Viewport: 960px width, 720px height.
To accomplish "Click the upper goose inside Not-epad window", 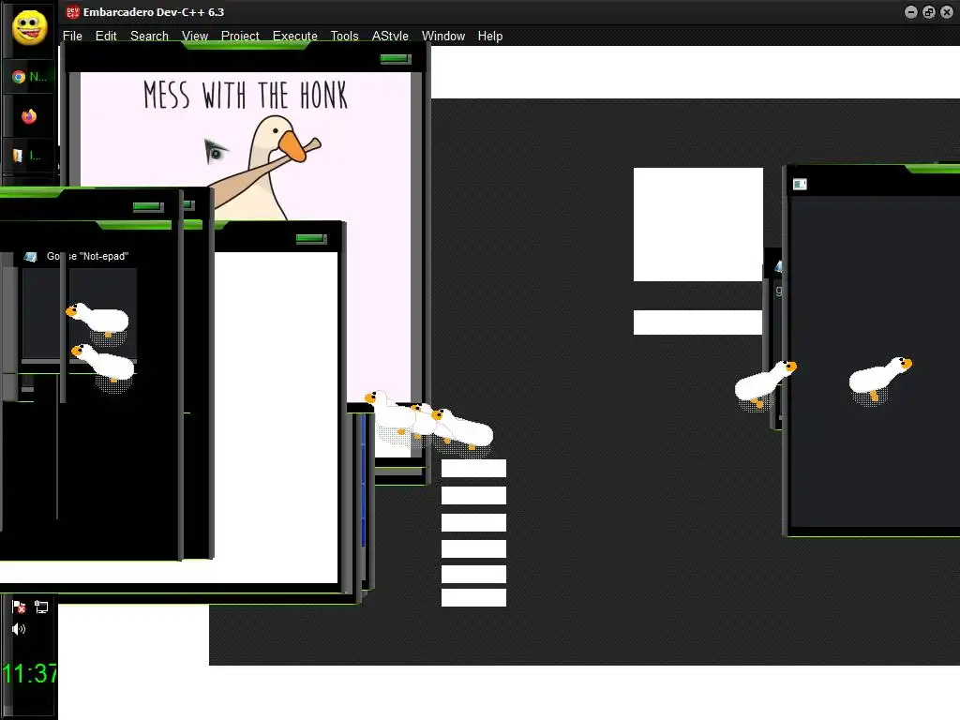I will [97, 321].
